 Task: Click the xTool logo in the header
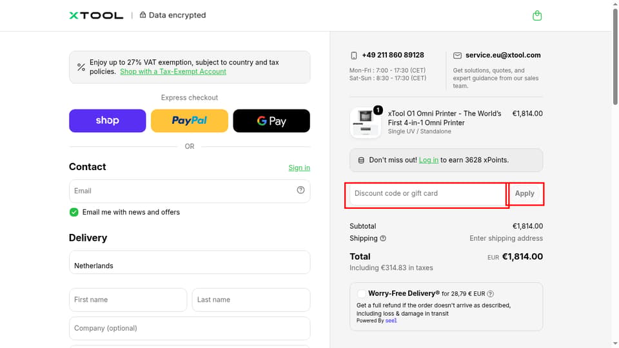pos(96,15)
